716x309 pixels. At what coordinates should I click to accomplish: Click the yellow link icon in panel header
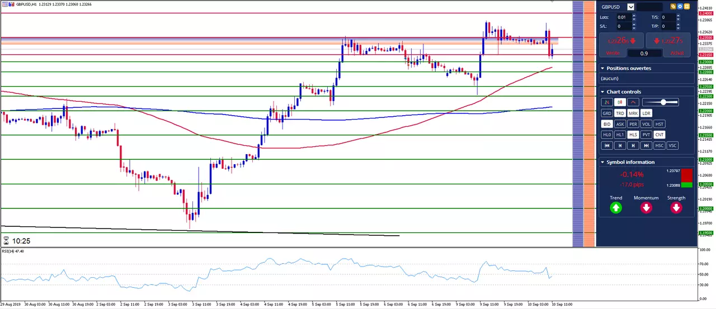(673, 7)
